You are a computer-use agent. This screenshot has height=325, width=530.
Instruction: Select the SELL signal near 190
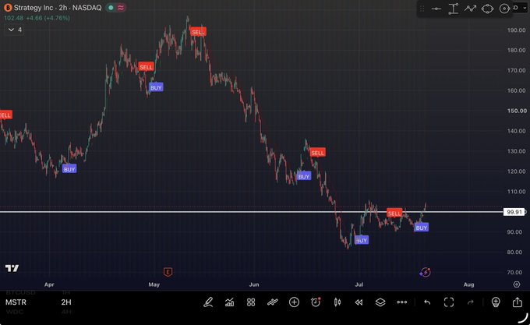198,32
